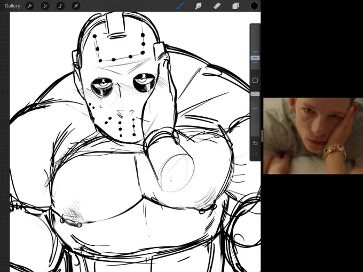
Task: Tap the square modify button in sidebar
Action: click(255, 81)
